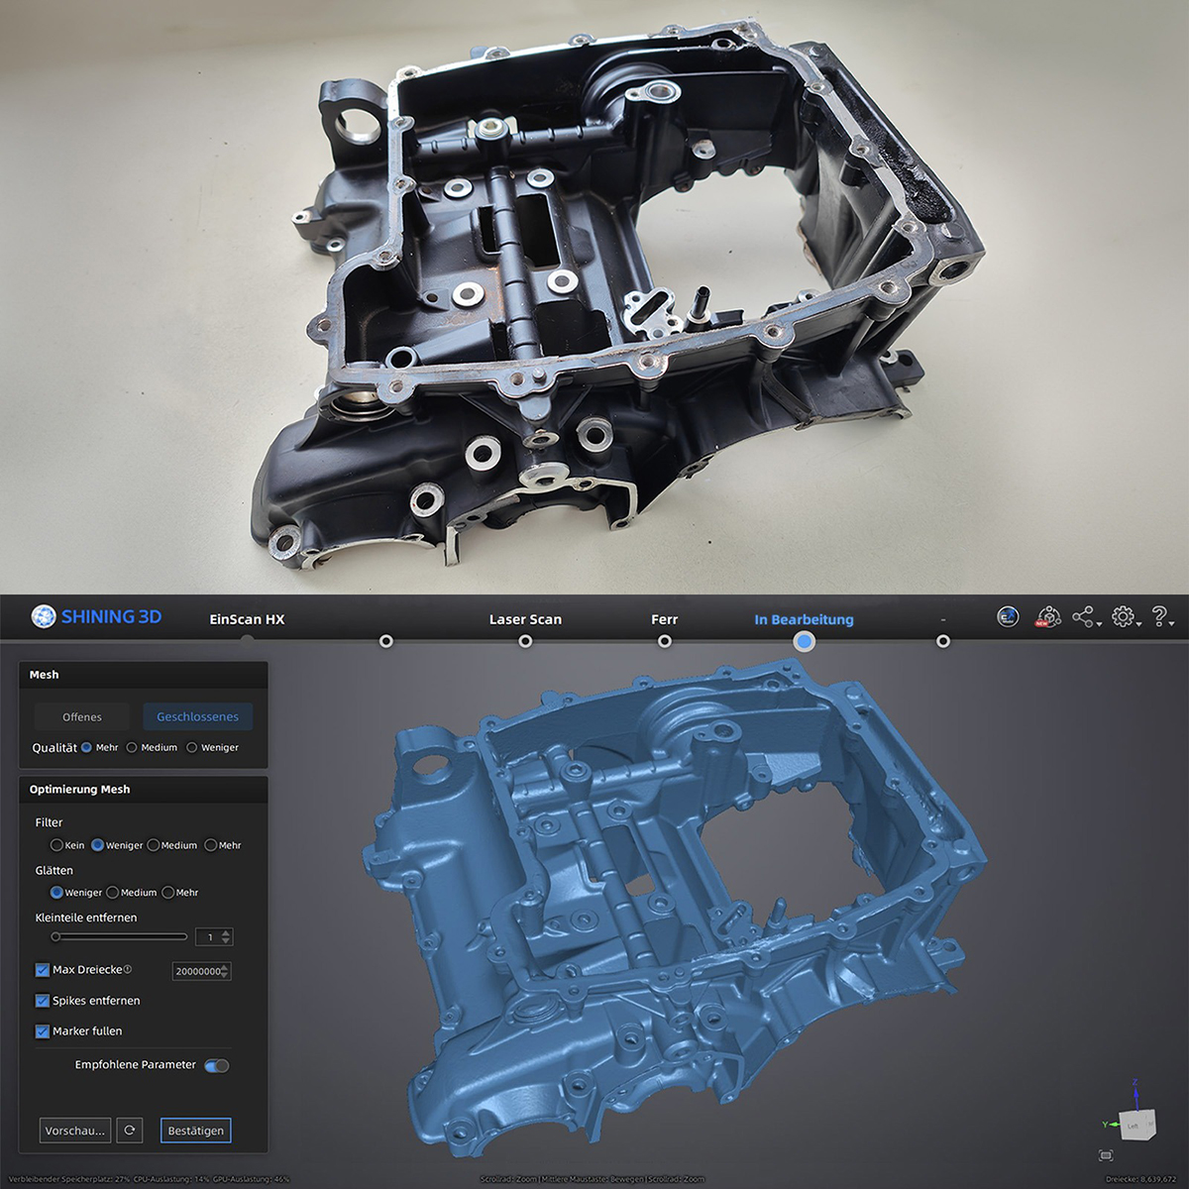Select Weniger quality radio button

(191, 747)
